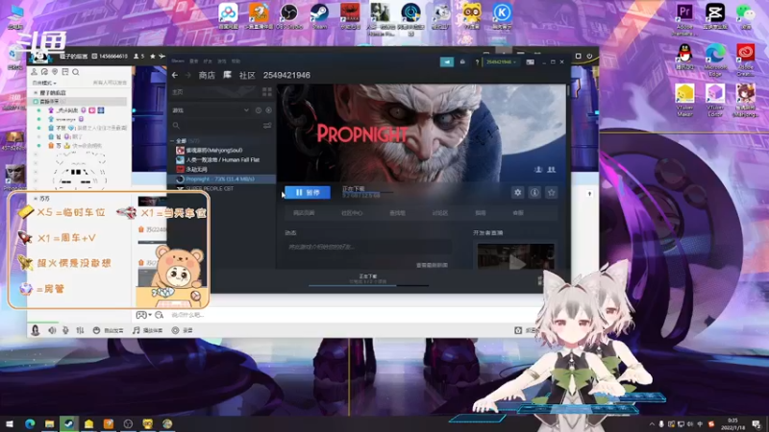This screenshot has height=432, width=769.
Task: Switch Steam to Big Picture mode icon
Action: click(531, 62)
